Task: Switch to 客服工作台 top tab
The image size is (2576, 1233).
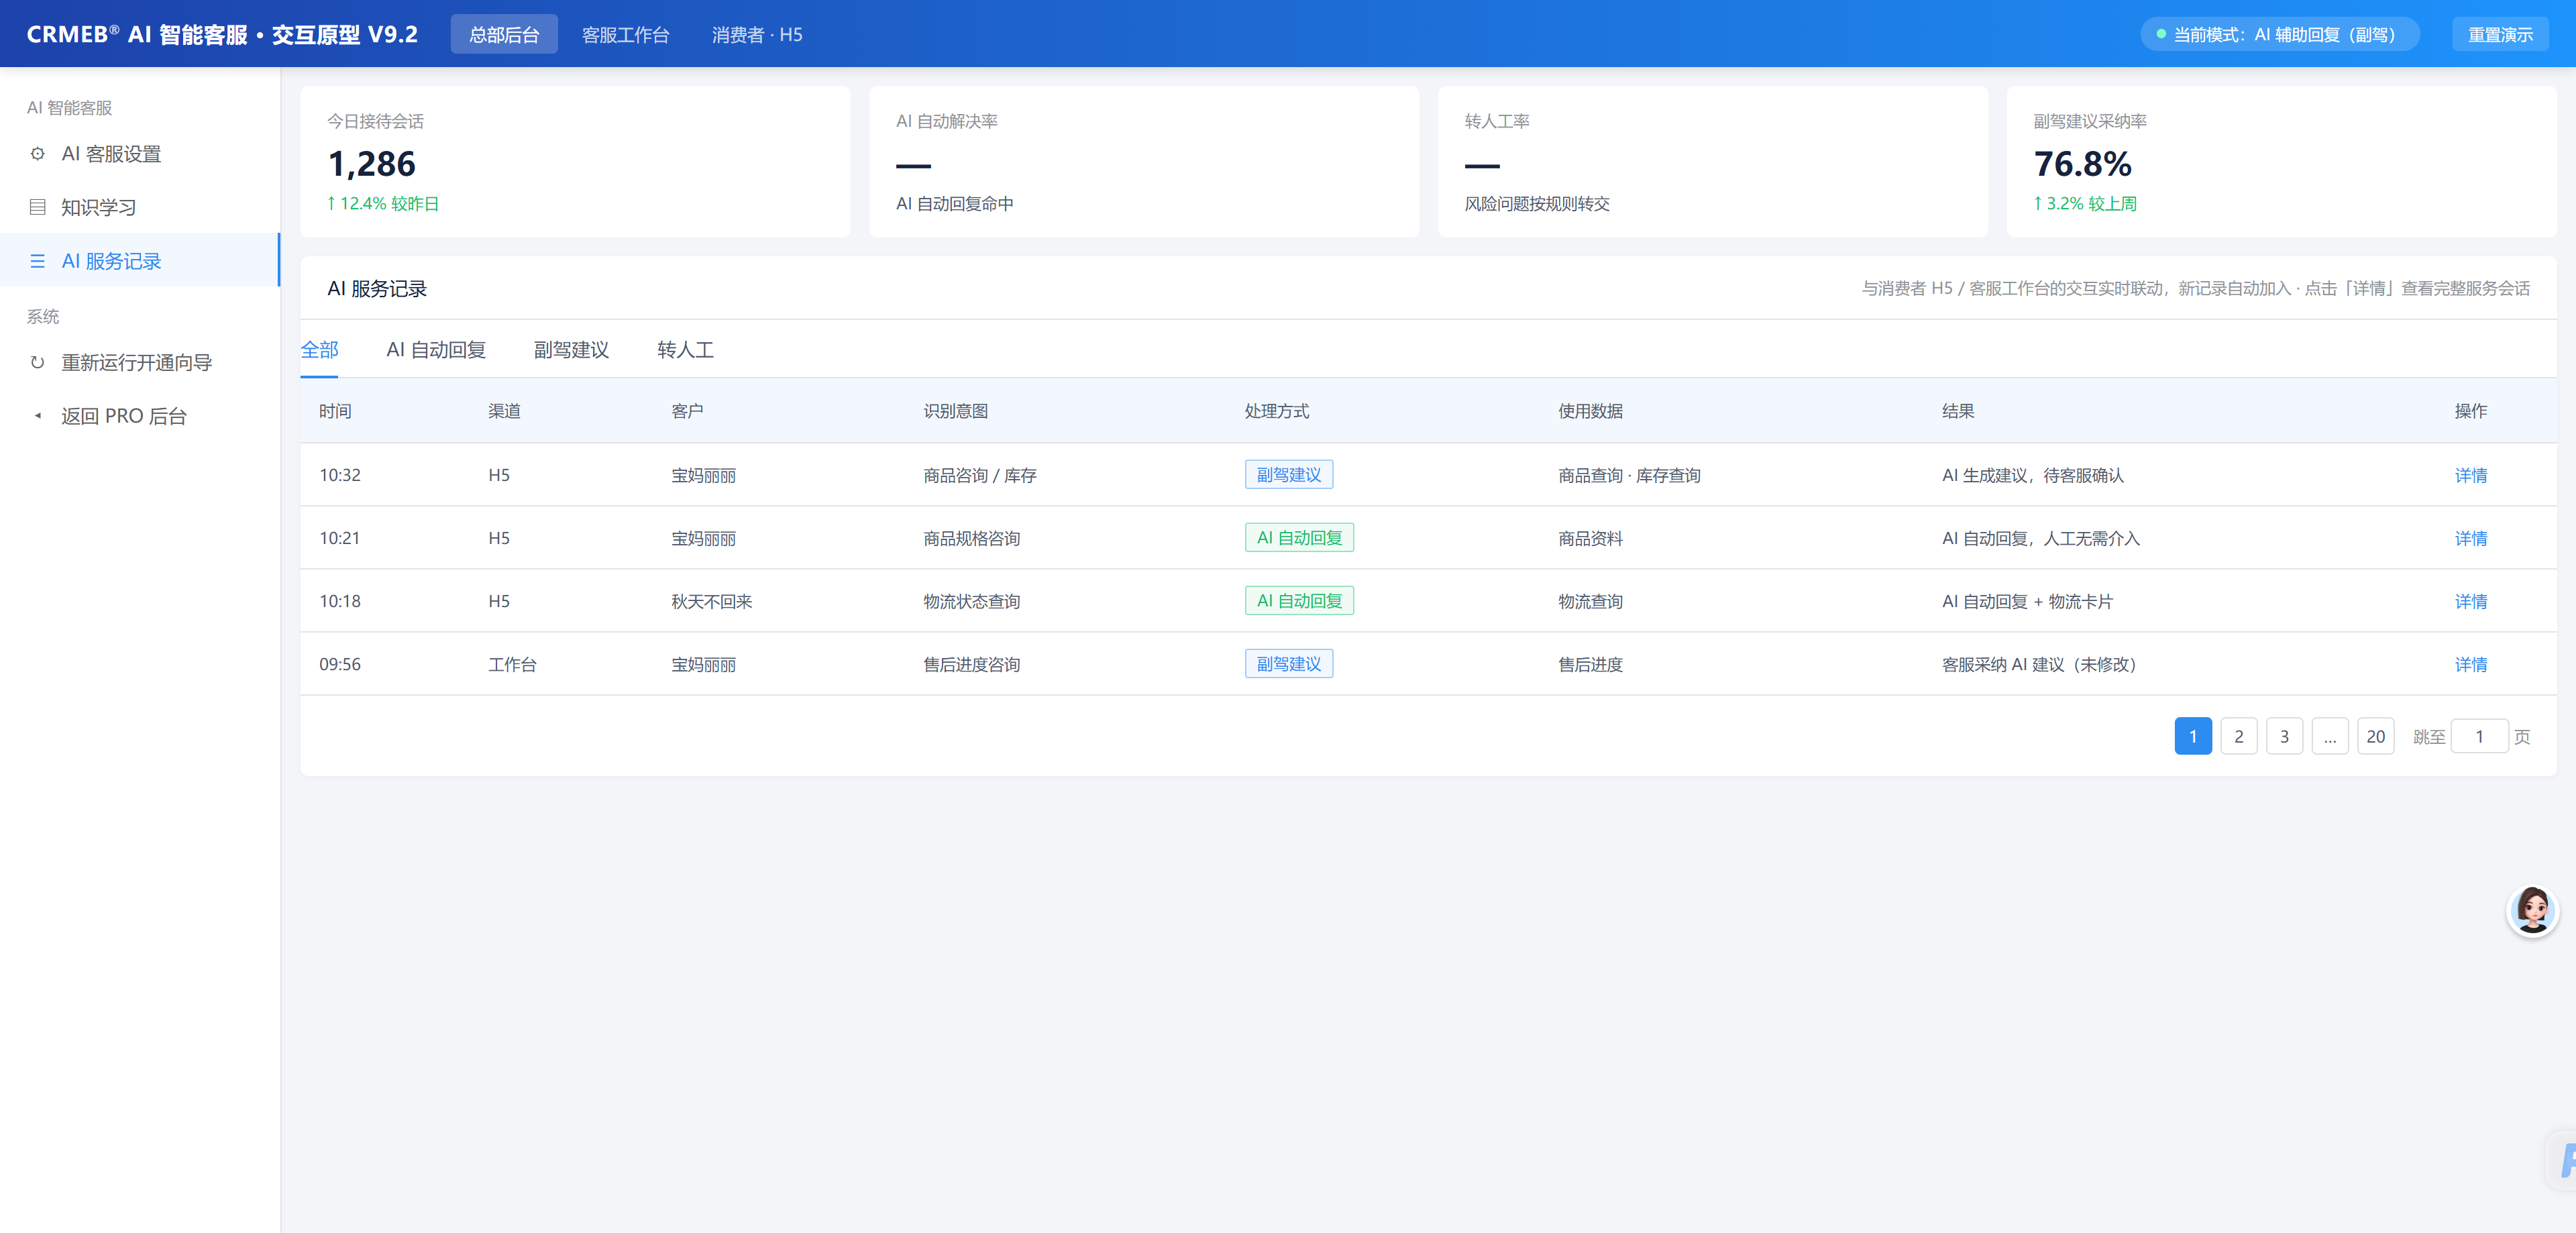Action: pyautogui.click(x=625, y=34)
